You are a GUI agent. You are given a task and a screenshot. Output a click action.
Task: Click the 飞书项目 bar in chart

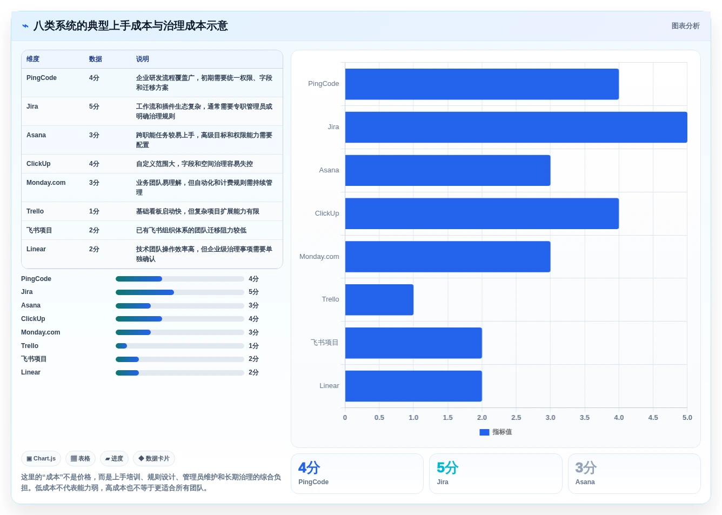413,343
